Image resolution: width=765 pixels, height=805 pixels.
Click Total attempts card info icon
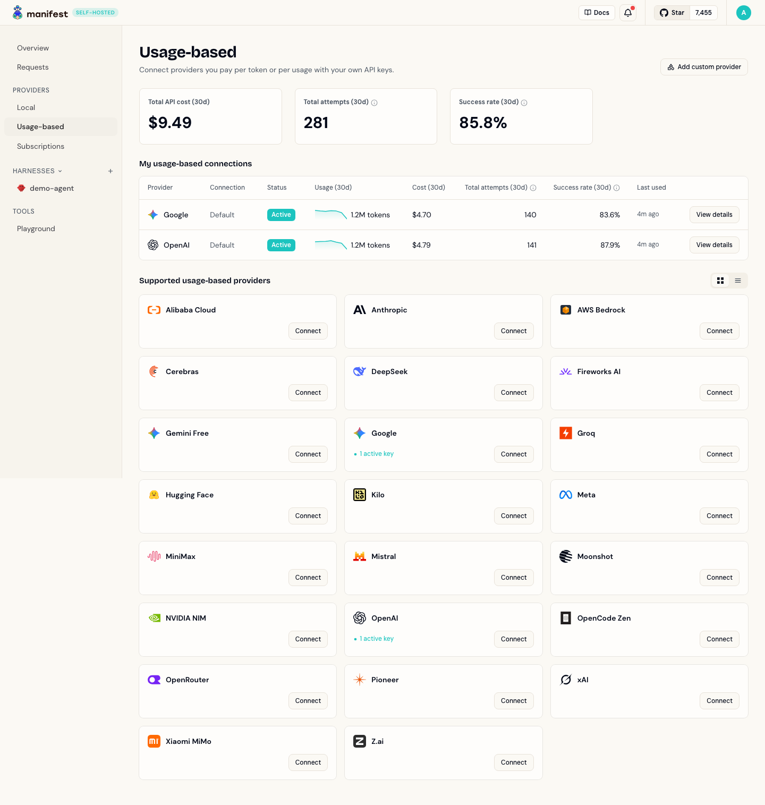click(374, 103)
